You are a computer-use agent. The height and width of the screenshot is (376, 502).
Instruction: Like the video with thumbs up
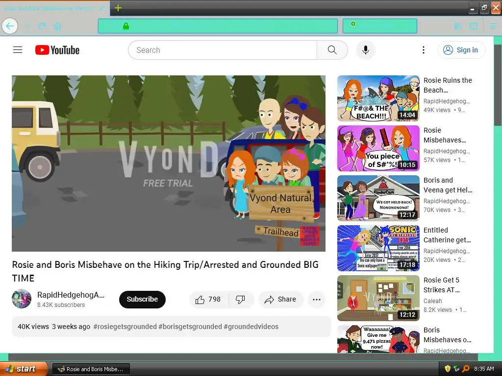tap(208, 299)
